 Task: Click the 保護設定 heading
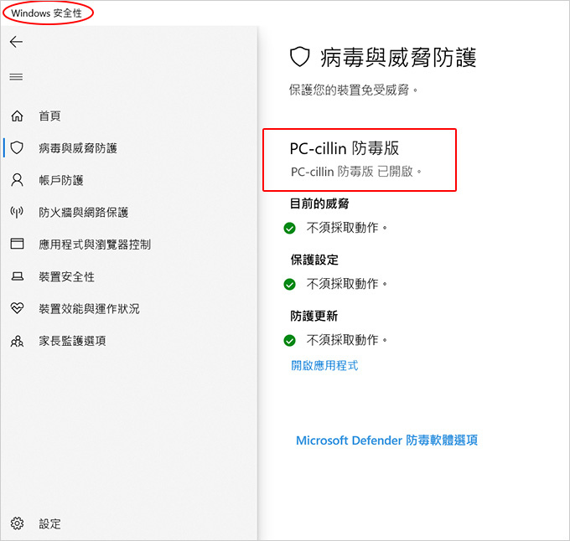pos(314,260)
